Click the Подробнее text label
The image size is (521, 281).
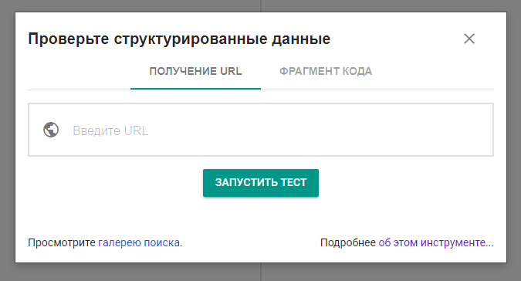[x=348, y=243]
